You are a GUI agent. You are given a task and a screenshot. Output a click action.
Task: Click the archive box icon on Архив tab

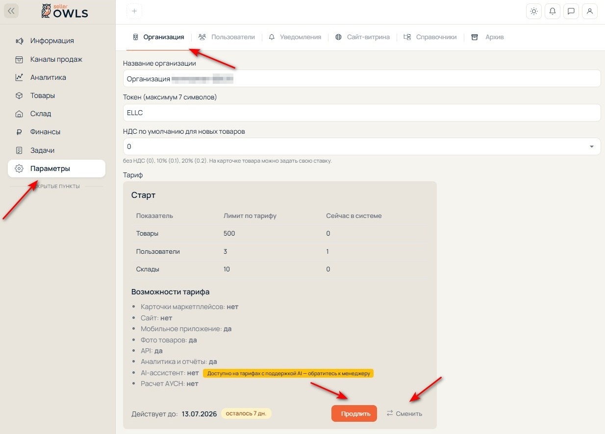[475, 37]
